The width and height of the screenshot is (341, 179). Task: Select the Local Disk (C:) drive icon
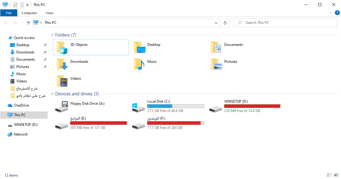tap(138, 107)
